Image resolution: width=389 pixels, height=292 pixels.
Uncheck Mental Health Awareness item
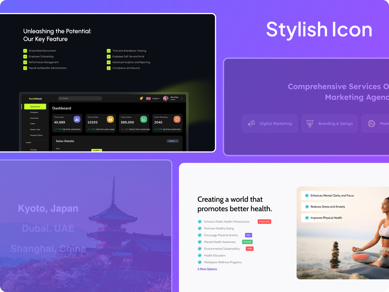click(199, 242)
